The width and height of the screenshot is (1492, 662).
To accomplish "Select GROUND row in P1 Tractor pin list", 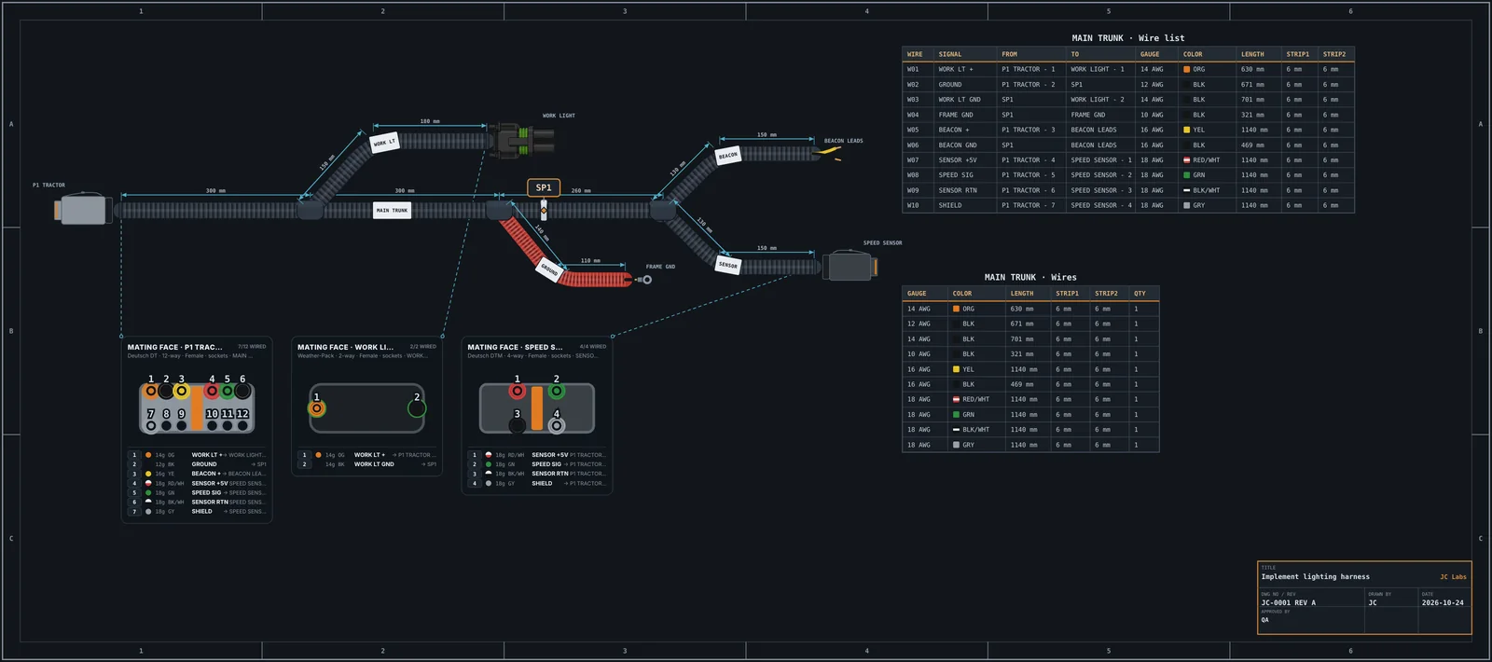I will 197,464.
